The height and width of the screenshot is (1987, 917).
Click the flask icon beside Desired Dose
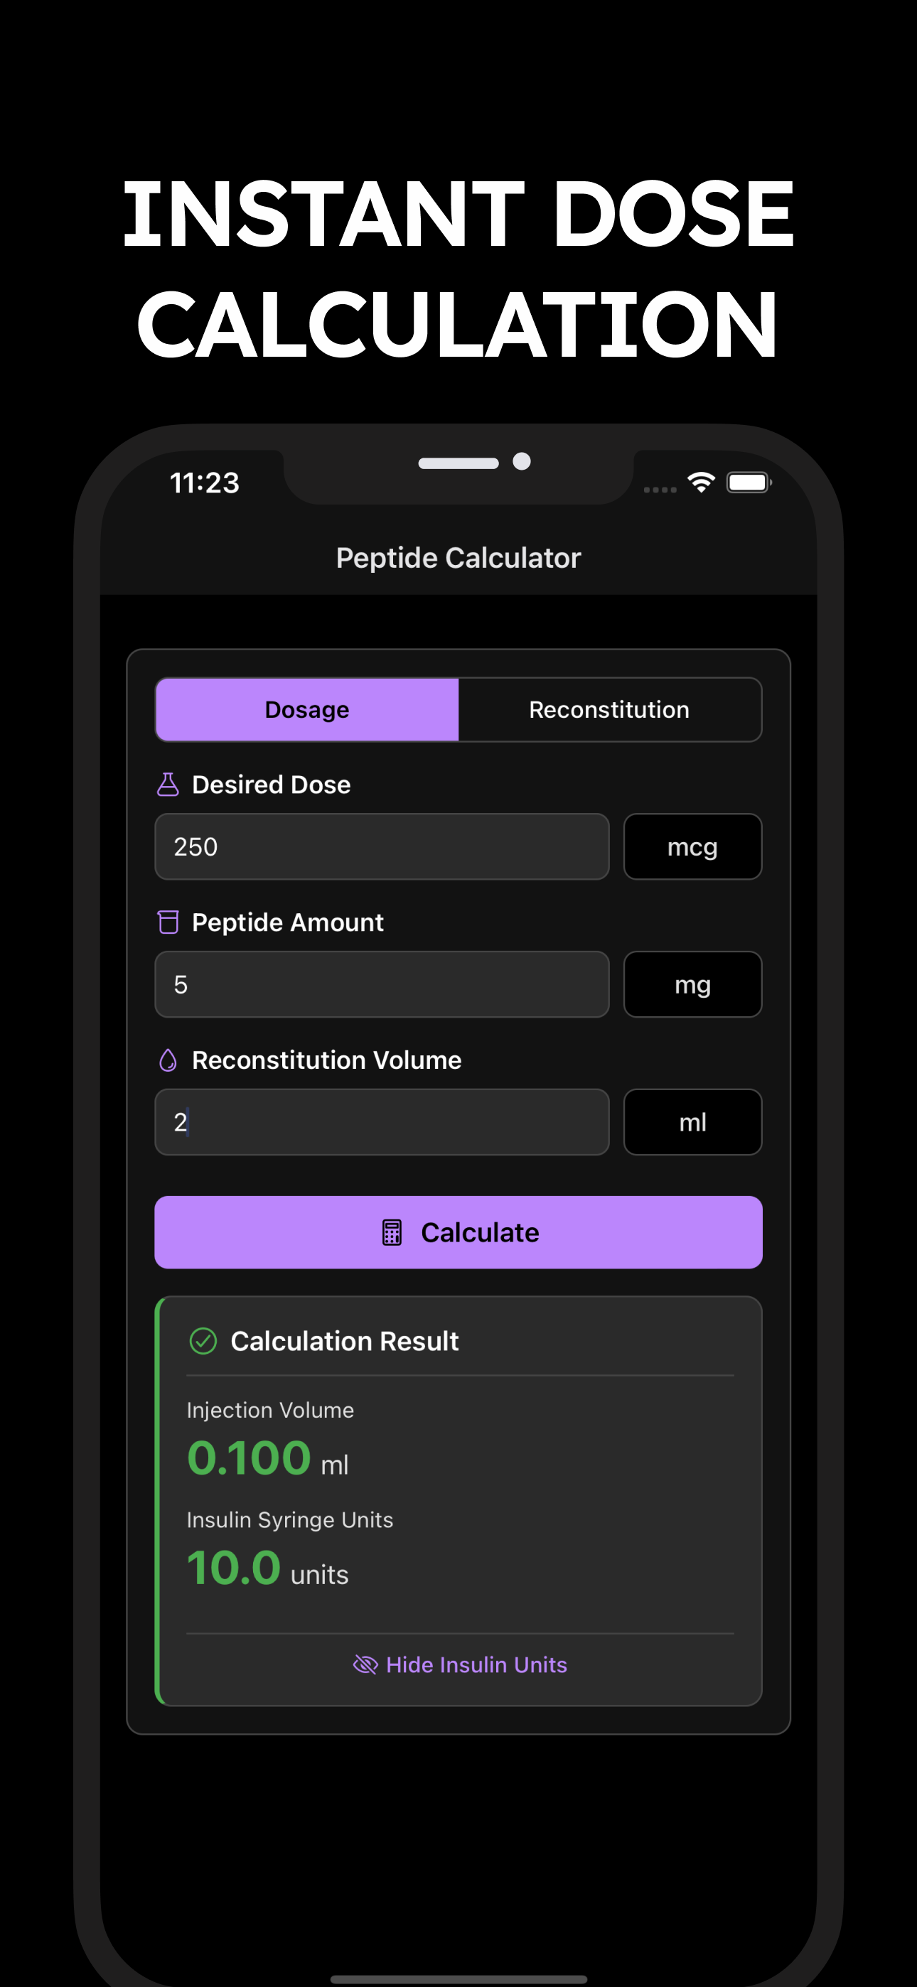[168, 784]
